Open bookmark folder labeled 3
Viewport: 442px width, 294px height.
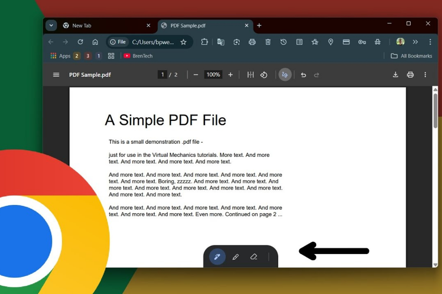coord(88,56)
